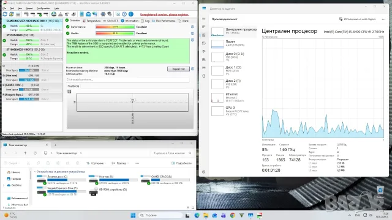Click the Repeat Test button
The image size is (392, 220).
[178, 69]
